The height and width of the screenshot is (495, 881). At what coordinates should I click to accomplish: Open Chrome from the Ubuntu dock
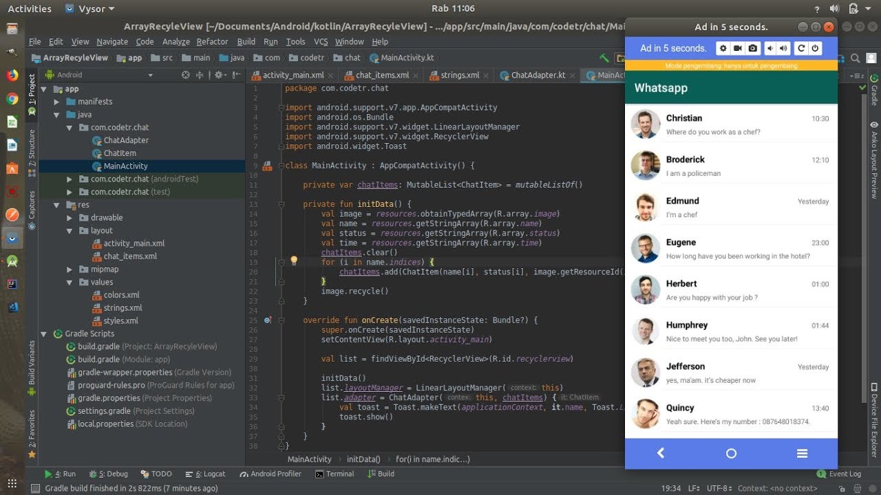(x=12, y=98)
